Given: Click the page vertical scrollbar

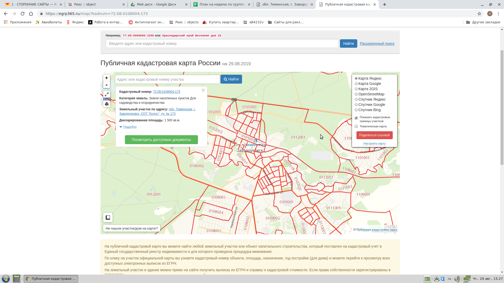Looking at the screenshot, I should tap(502, 107).
